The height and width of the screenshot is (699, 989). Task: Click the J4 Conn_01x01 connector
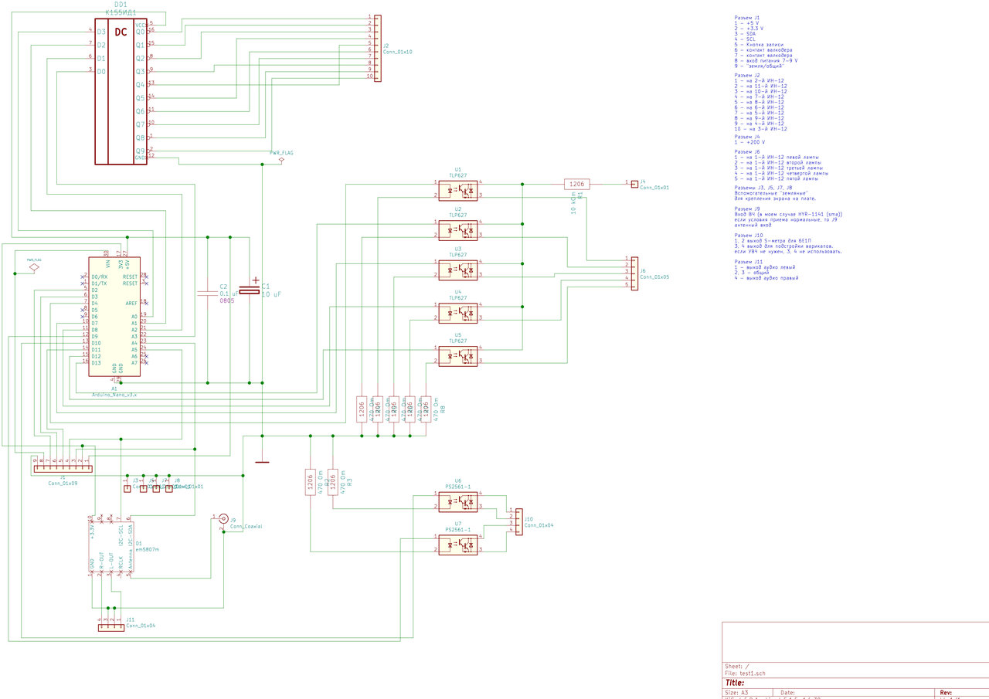[634, 184]
